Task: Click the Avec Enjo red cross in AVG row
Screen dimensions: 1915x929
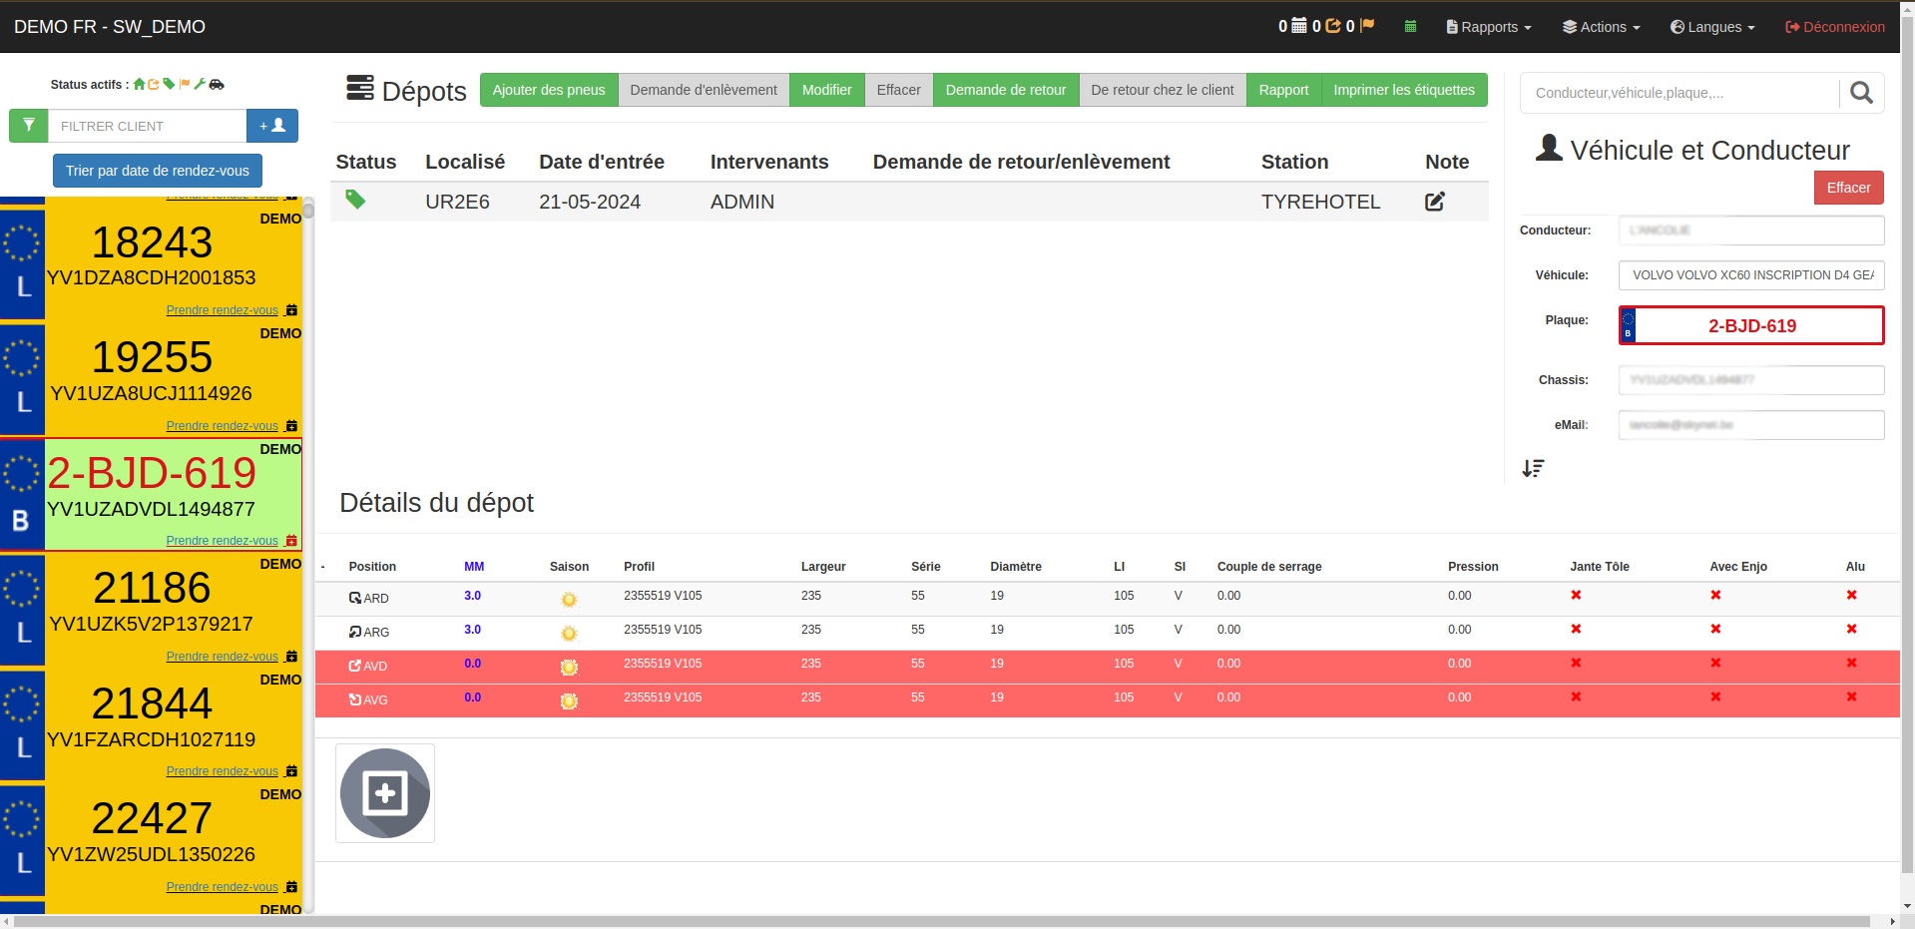Action: [x=1715, y=697]
